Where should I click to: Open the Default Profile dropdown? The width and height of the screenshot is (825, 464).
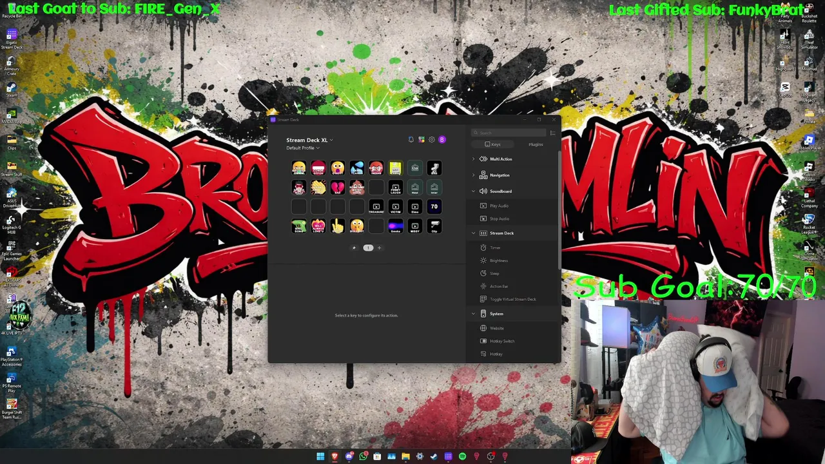coord(303,148)
